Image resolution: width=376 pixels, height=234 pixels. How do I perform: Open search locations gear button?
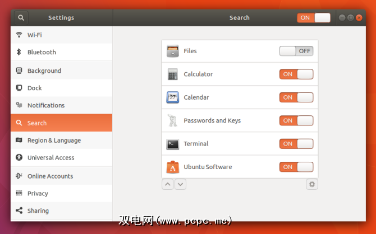tap(312, 185)
